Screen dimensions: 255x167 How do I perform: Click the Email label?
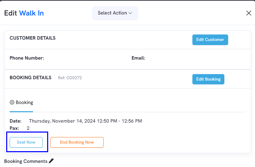(138, 58)
